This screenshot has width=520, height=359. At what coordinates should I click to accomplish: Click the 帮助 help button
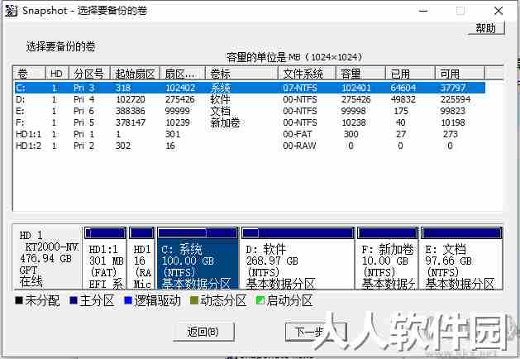[486, 28]
